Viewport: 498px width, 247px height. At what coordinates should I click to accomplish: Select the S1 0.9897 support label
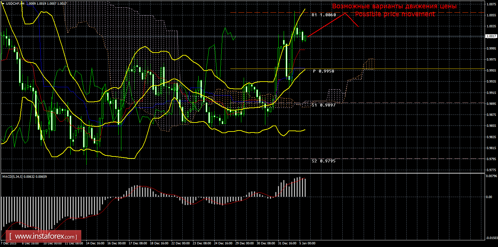[x=323, y=105]
